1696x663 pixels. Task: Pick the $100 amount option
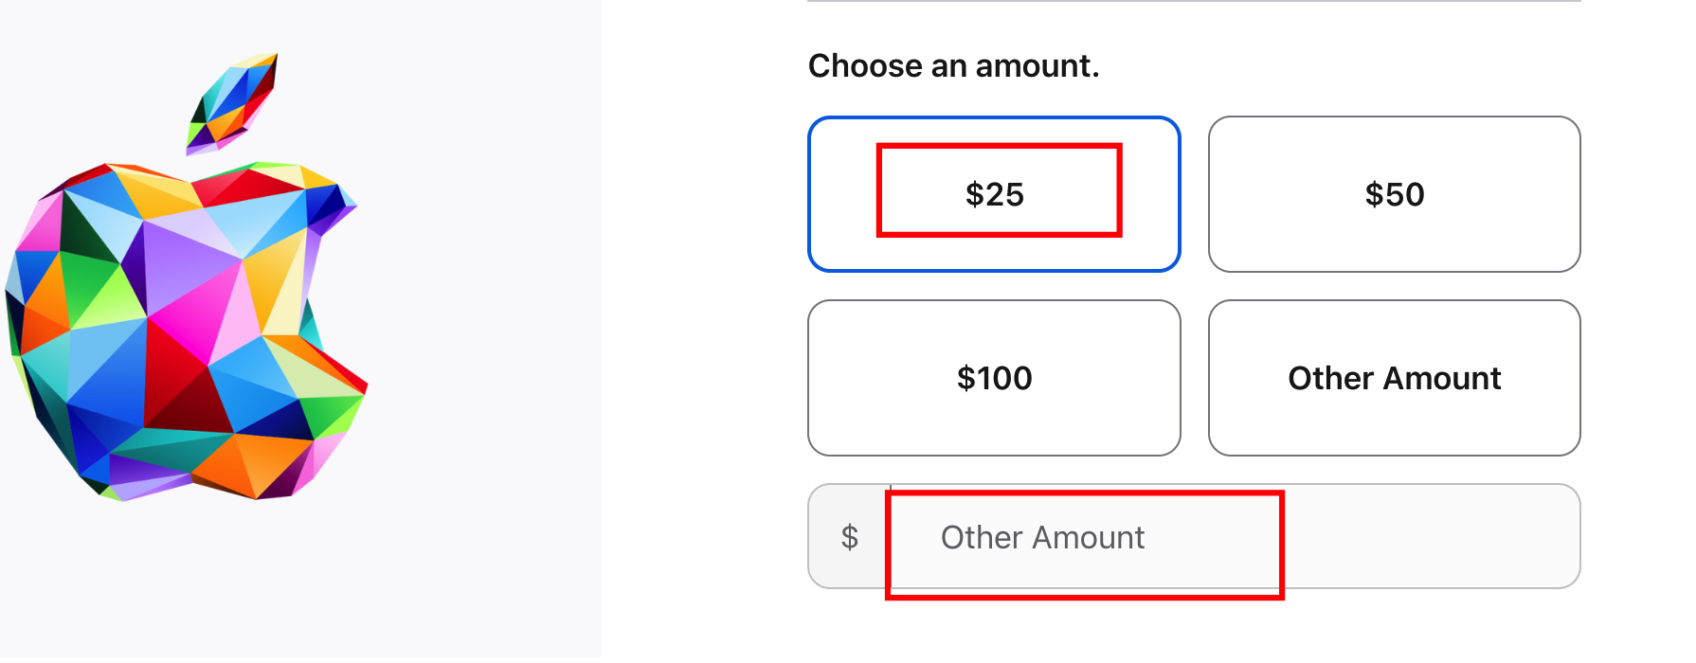pos(994,378)
